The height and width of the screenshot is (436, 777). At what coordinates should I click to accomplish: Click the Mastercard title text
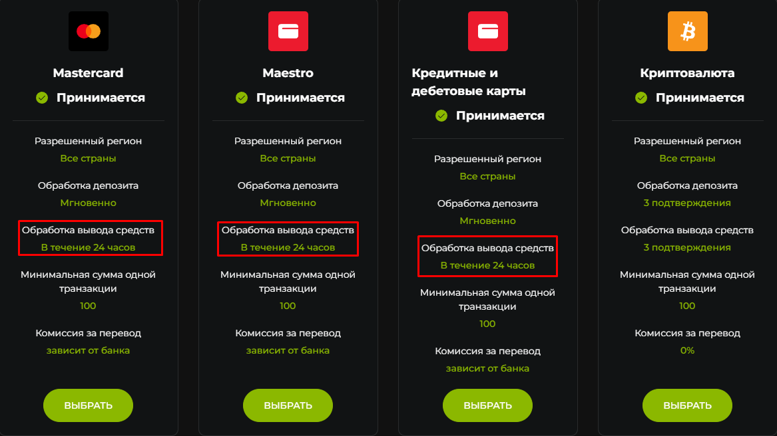(x=88, y=72)
